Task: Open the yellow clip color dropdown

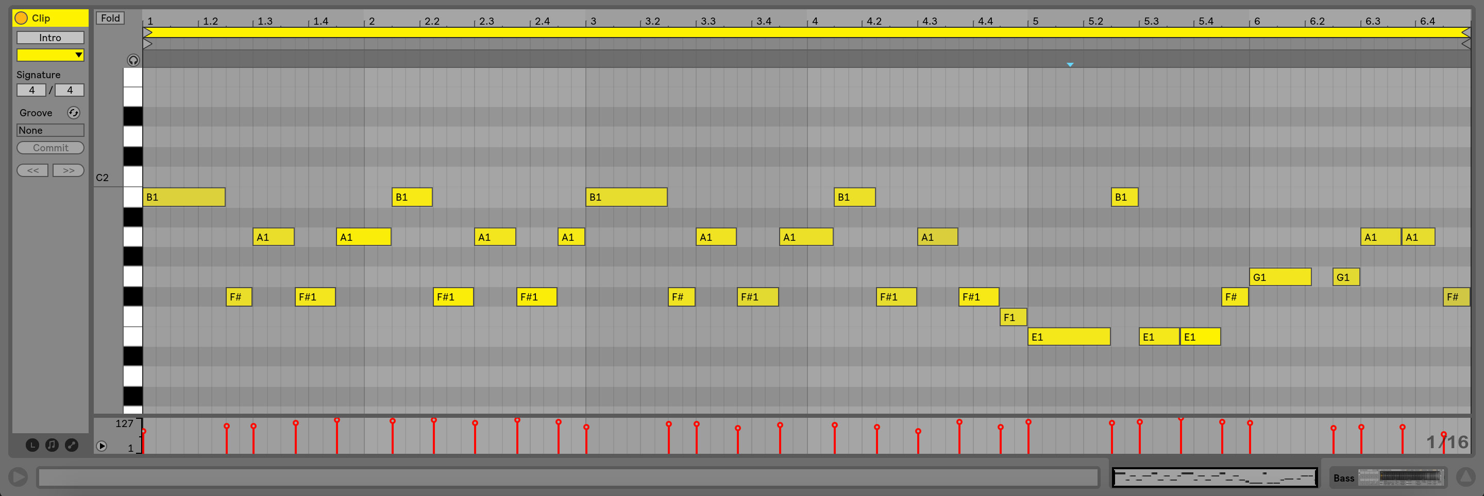Action: [50, 55]
